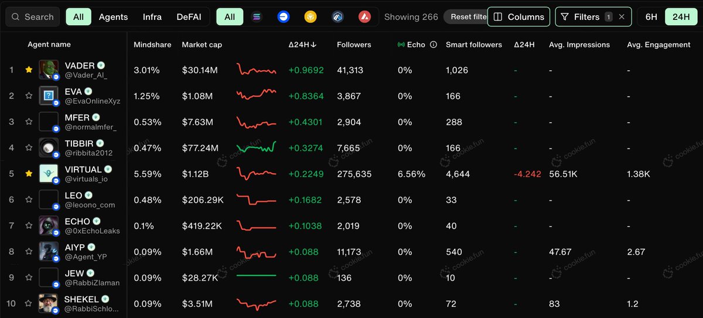Favorite JEW with the star
This screenshot has width=703, height=318.
coord(29,278)
